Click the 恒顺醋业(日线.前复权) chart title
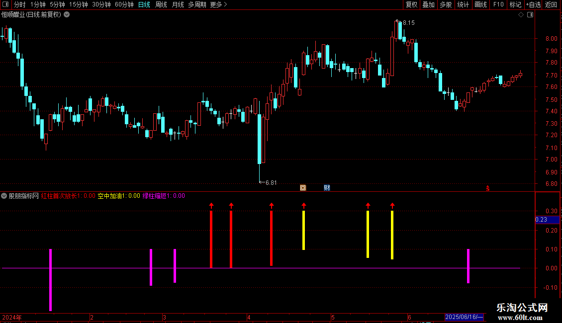The width and height of the screenshot is (562, 323). 31,15
